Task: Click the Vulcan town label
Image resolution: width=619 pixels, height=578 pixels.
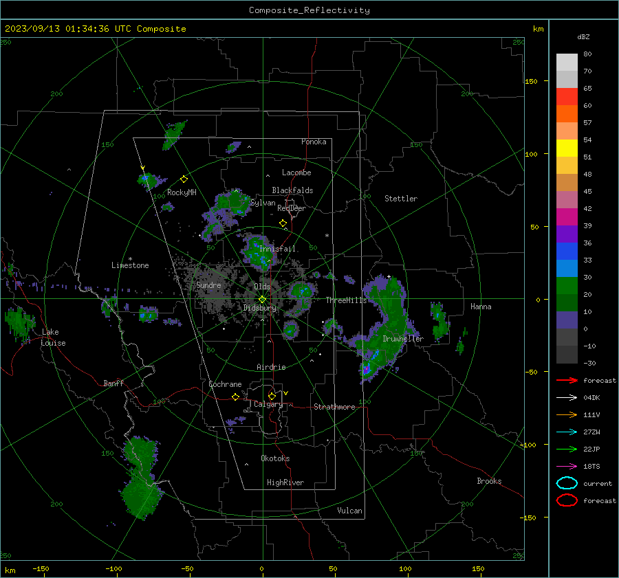Action: 349,511
